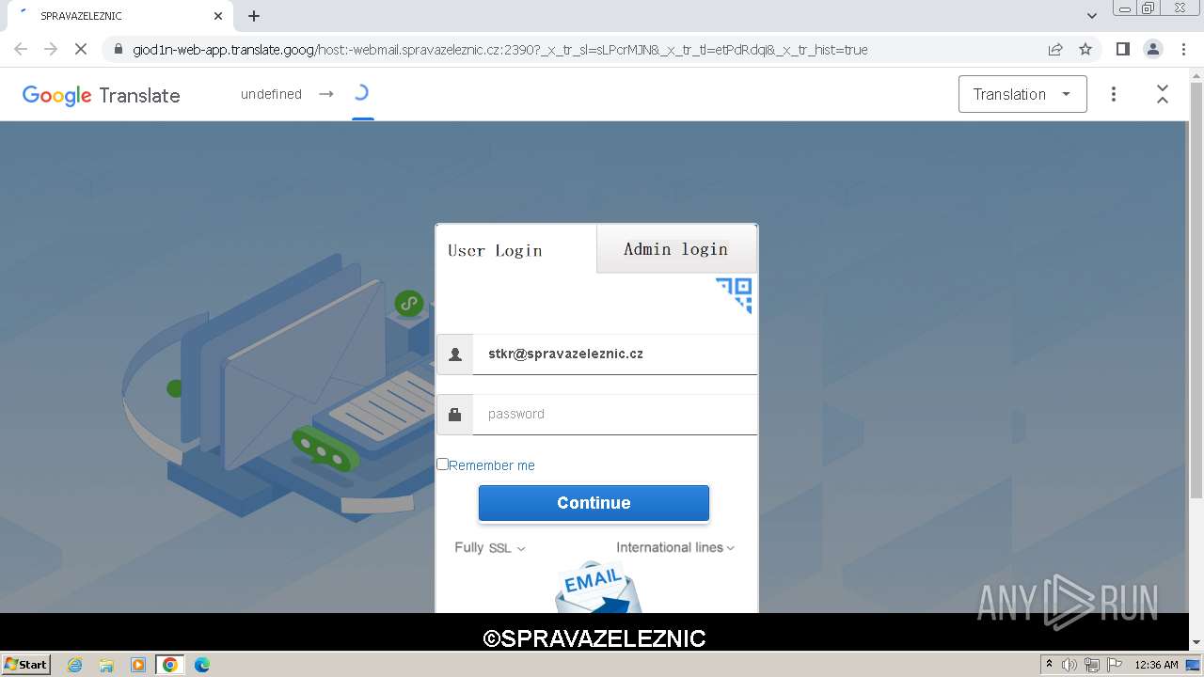This screenshot has height=677, width=1204.
Task: Launch Internet Explorer from taskbar
Action: coord(74,665)
